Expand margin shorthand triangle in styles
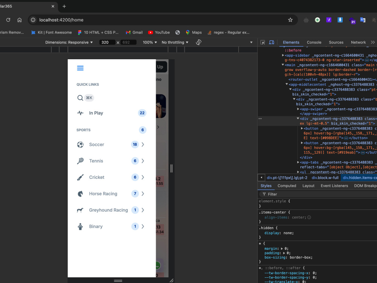The width and height of the screenshot is (377, 283). click(x=282, y=249)
